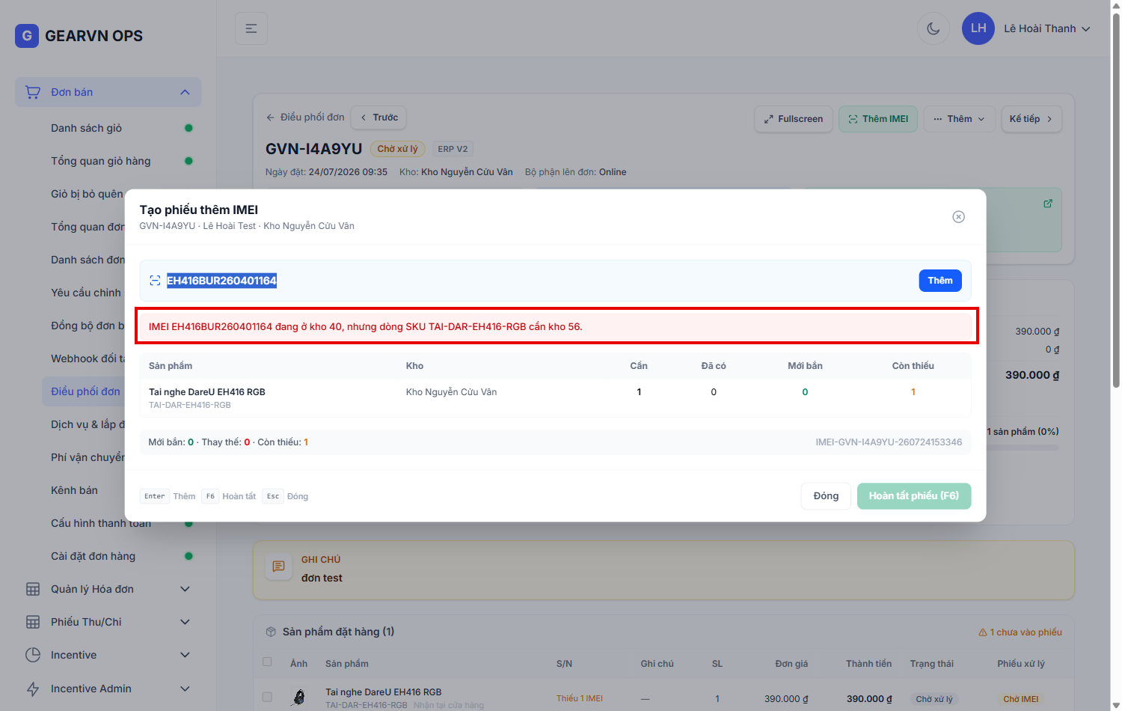
Task: Close the Tạo phiếu thêm IMEI dialog
Action: [x=958, y=217]
